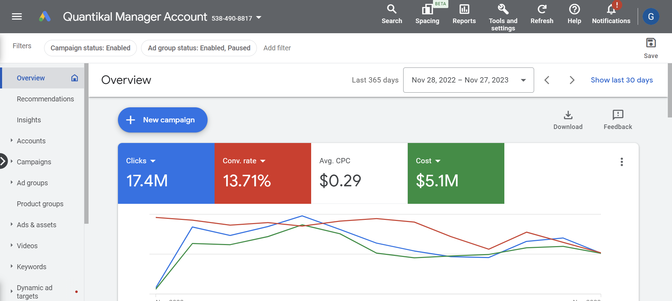Image resolution: width=672 pixels, height=301 pixels.
Task: Click the New campaign button
Action: [163, 120]
